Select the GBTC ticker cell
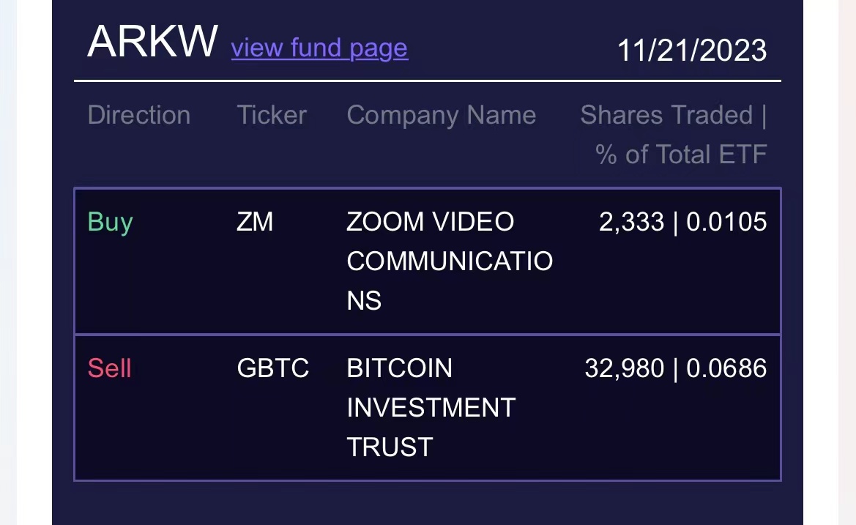 tap(273, 368)
